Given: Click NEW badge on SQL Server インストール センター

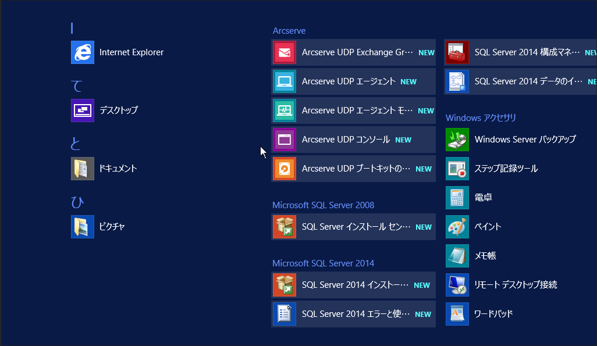Looking at the screenshot, I should (424, 227).
